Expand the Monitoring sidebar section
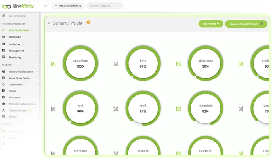Screen dimensions: 273x159 pyautogui.click(x=20, y=57)
